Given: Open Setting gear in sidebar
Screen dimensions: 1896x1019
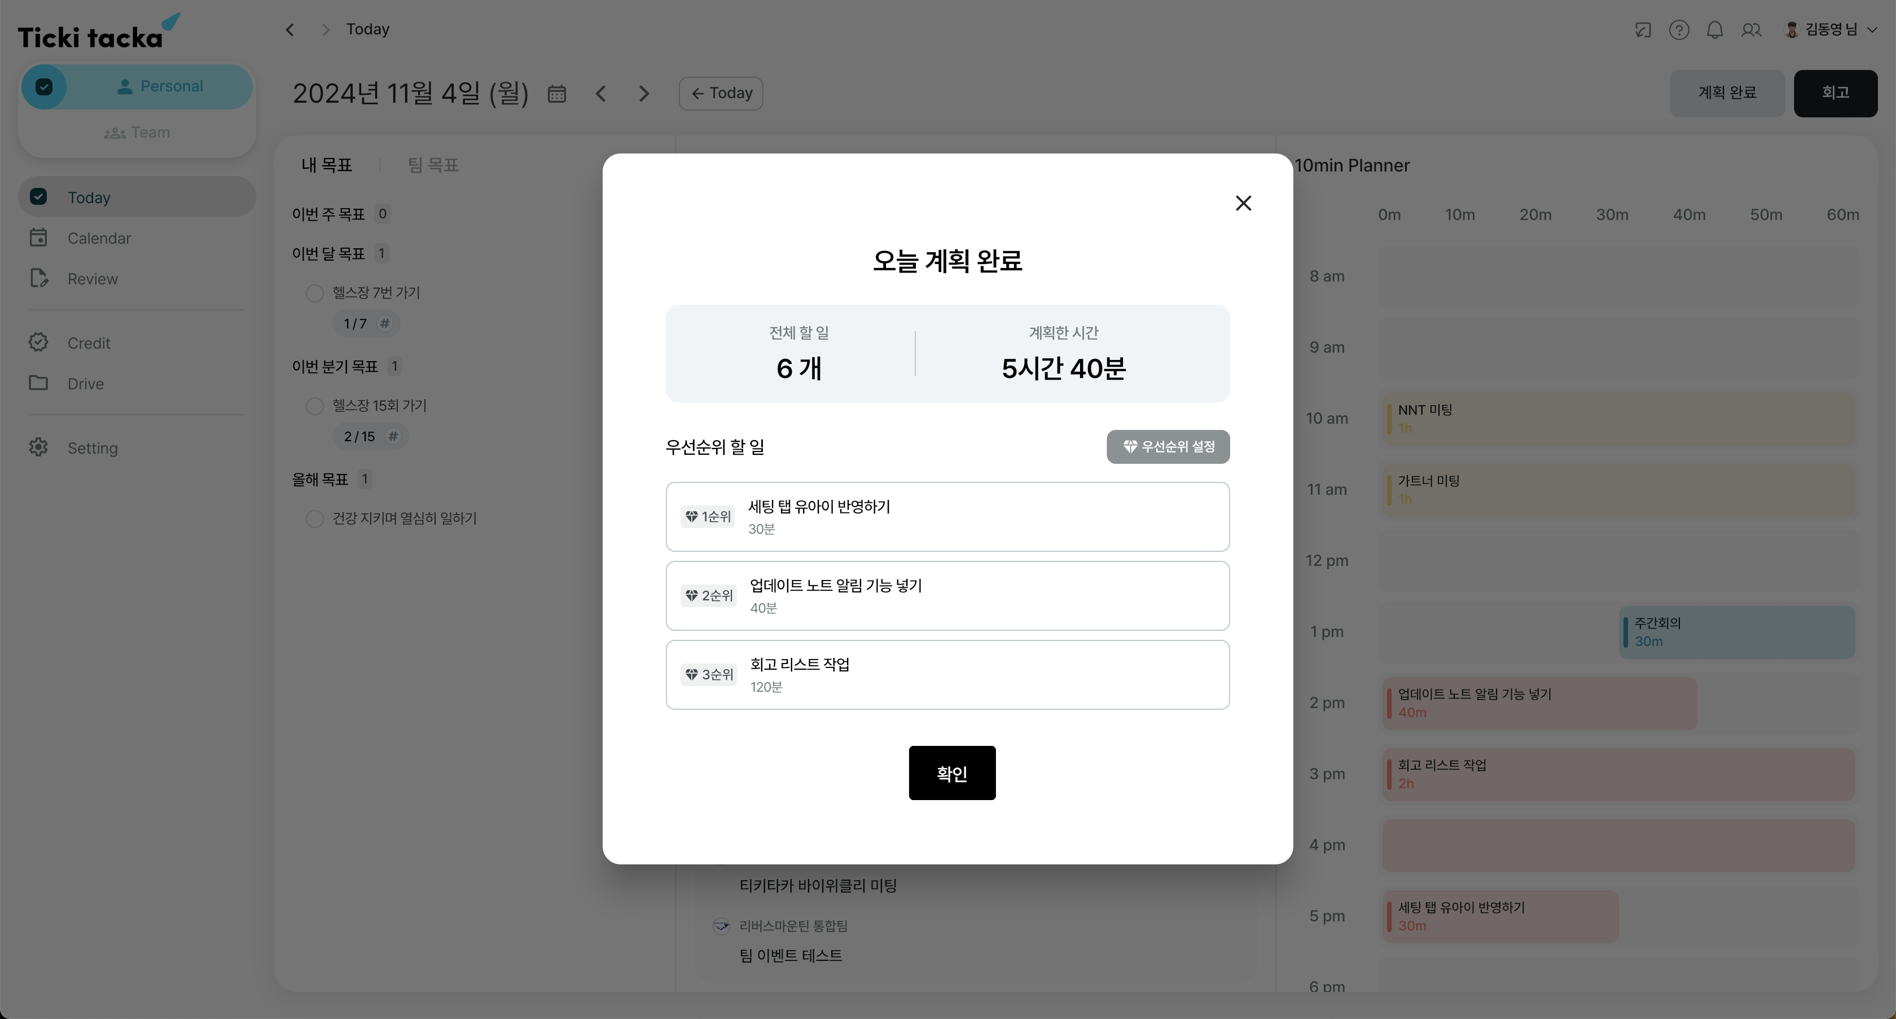Looking at the screenshot, I should coord(38,447).
